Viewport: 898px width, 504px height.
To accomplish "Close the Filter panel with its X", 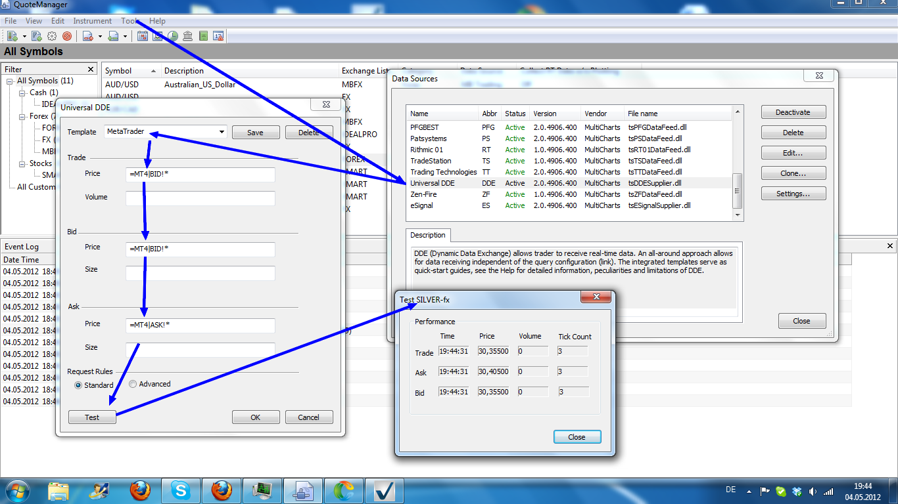I will pos(91,69).
